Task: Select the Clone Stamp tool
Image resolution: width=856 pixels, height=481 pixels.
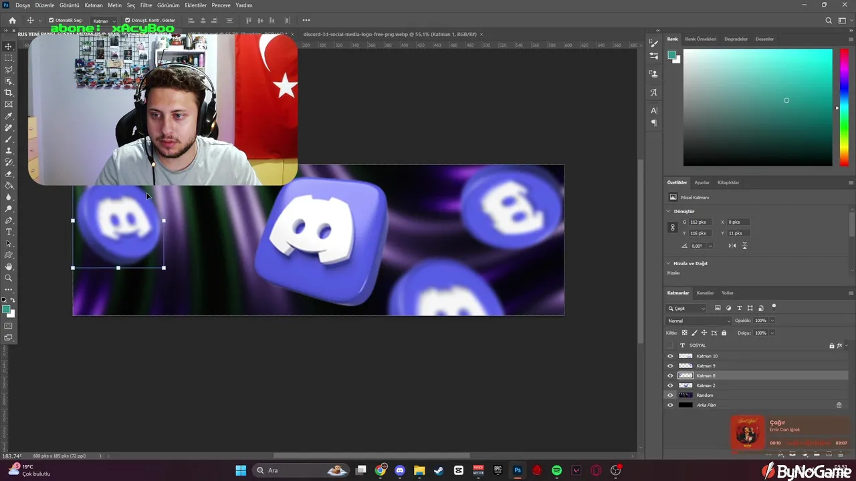Action: (x=9, y=151)
